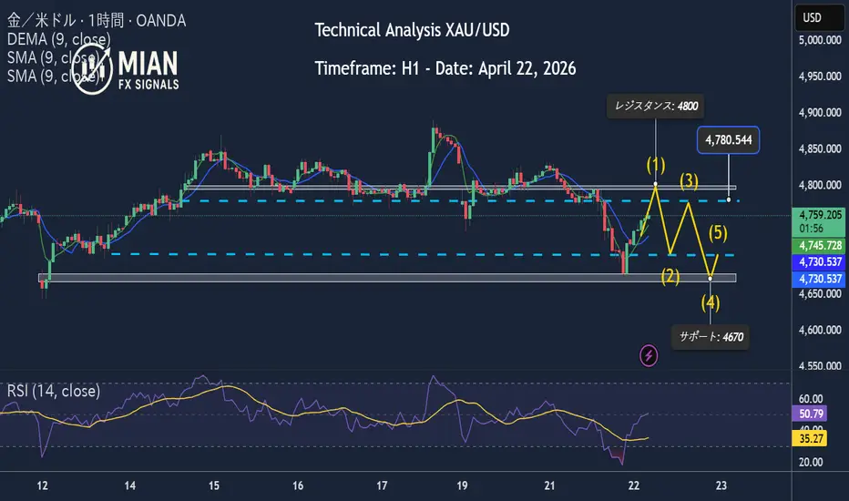Click the date label 22 on time axis
Screen dimensions: 849x501
[x=633, y=486]
